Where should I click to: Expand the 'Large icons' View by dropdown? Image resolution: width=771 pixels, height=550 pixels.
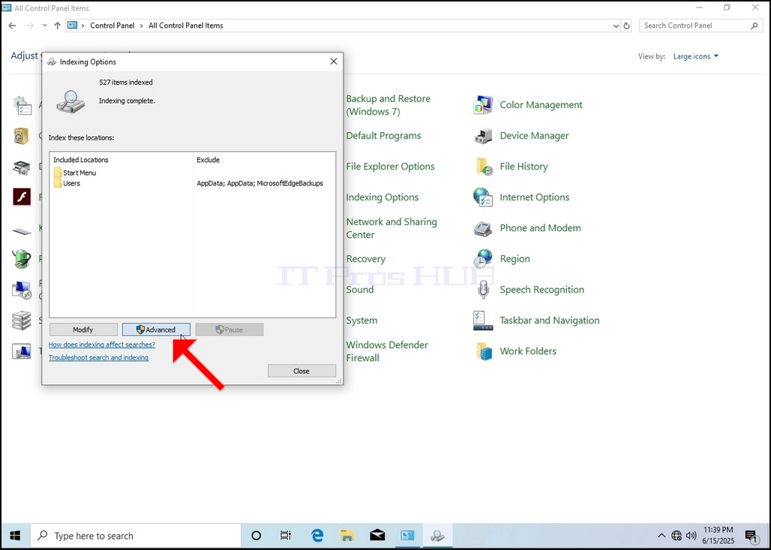point(696,56)
